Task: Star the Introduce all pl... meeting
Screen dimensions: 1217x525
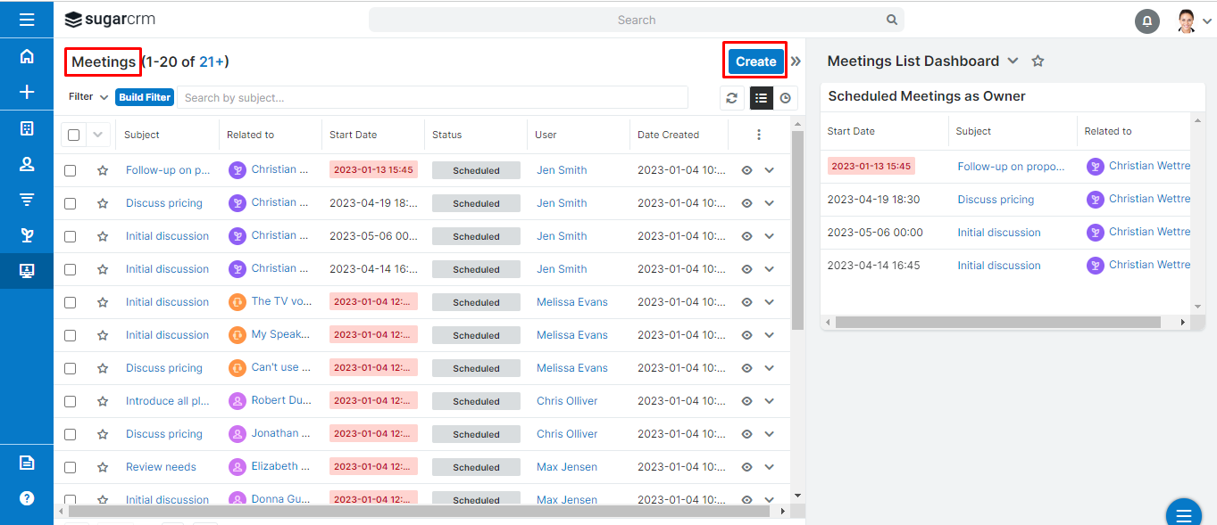Action: 103,401
